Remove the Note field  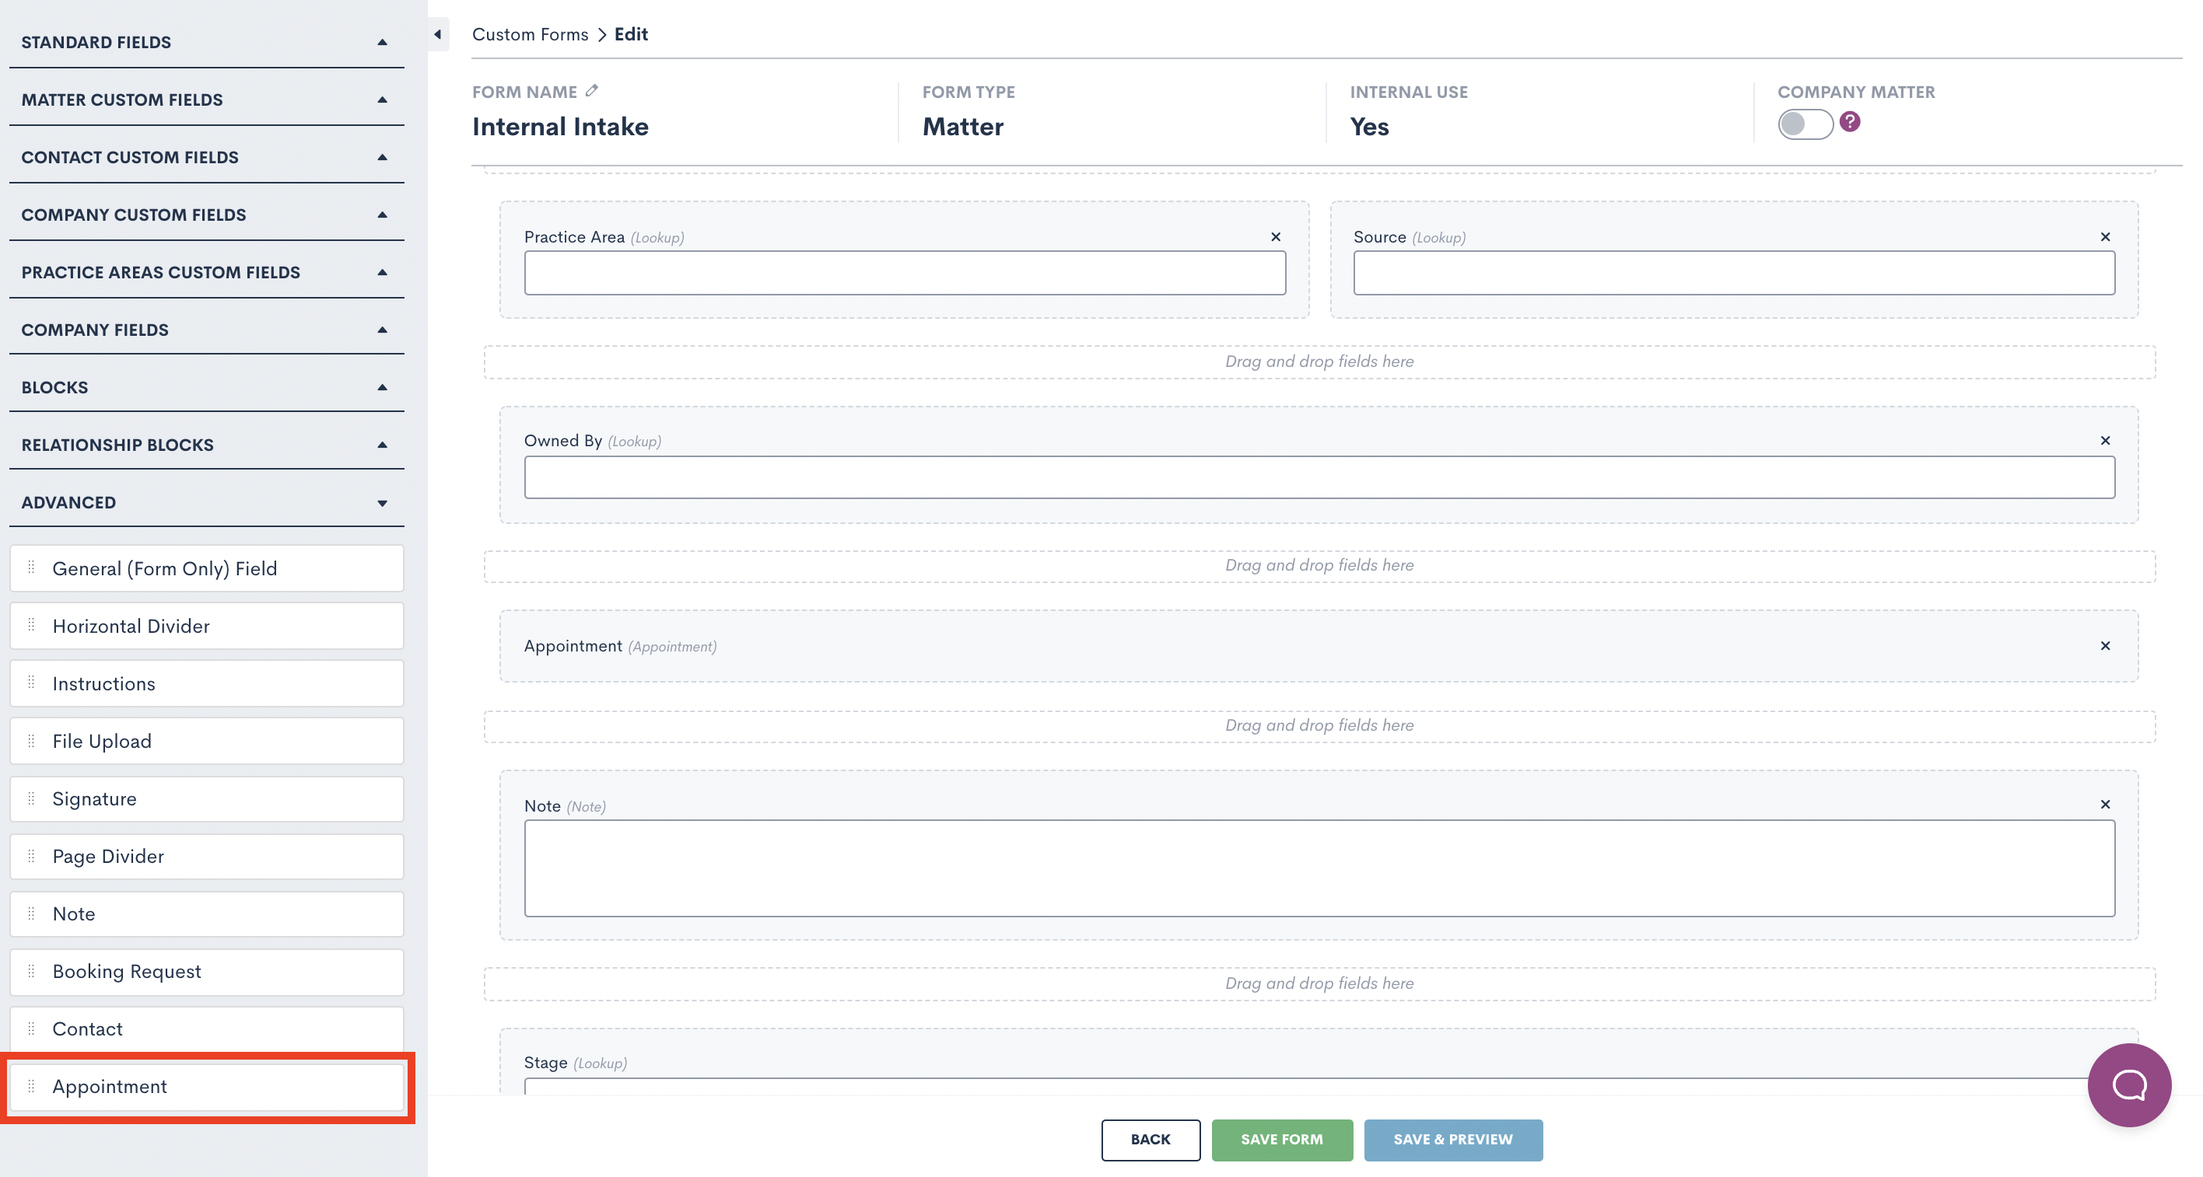point(2106,805)
